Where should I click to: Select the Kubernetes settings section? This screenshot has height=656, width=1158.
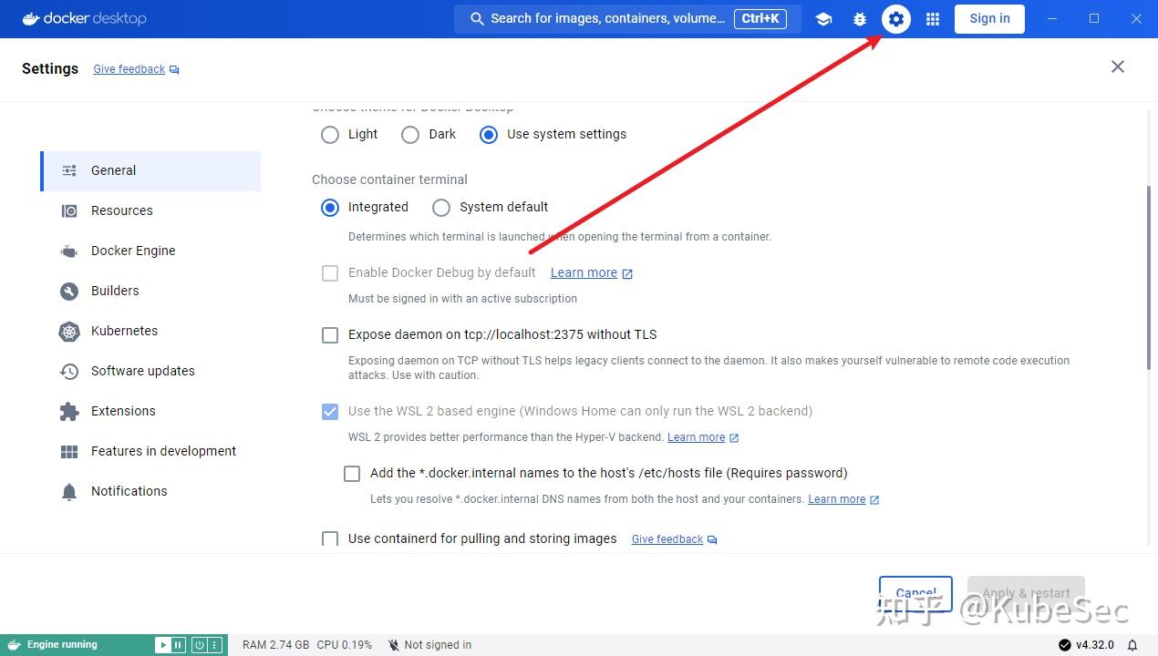point(124,331)
